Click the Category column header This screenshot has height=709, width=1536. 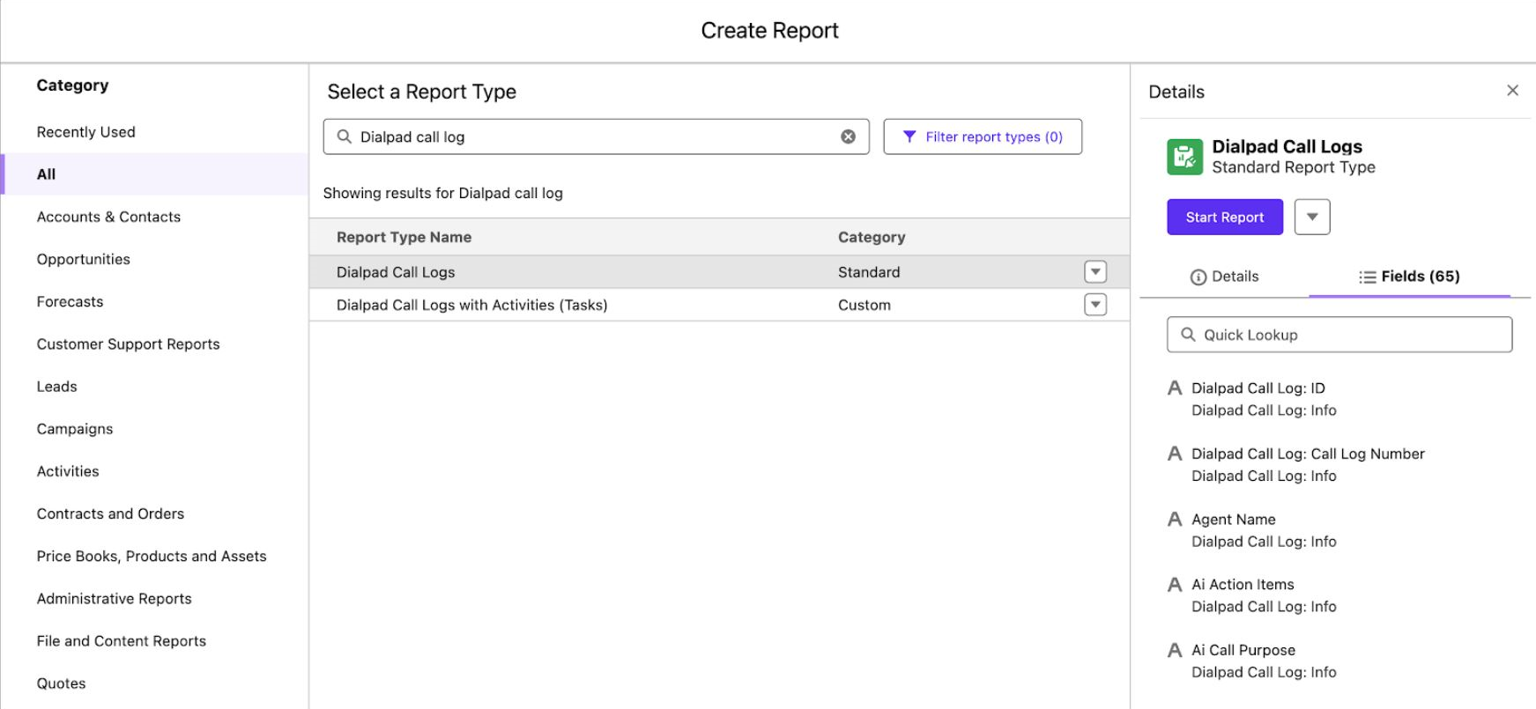tap(872, 237)
